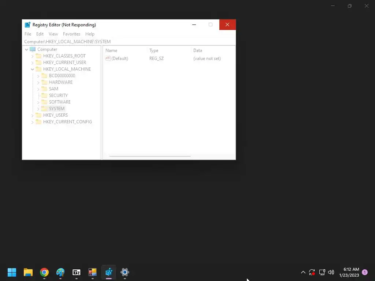Open the Favorites menu
This screenshot has width=375, height=281.
pyautogui.click(x=71, y=34)
